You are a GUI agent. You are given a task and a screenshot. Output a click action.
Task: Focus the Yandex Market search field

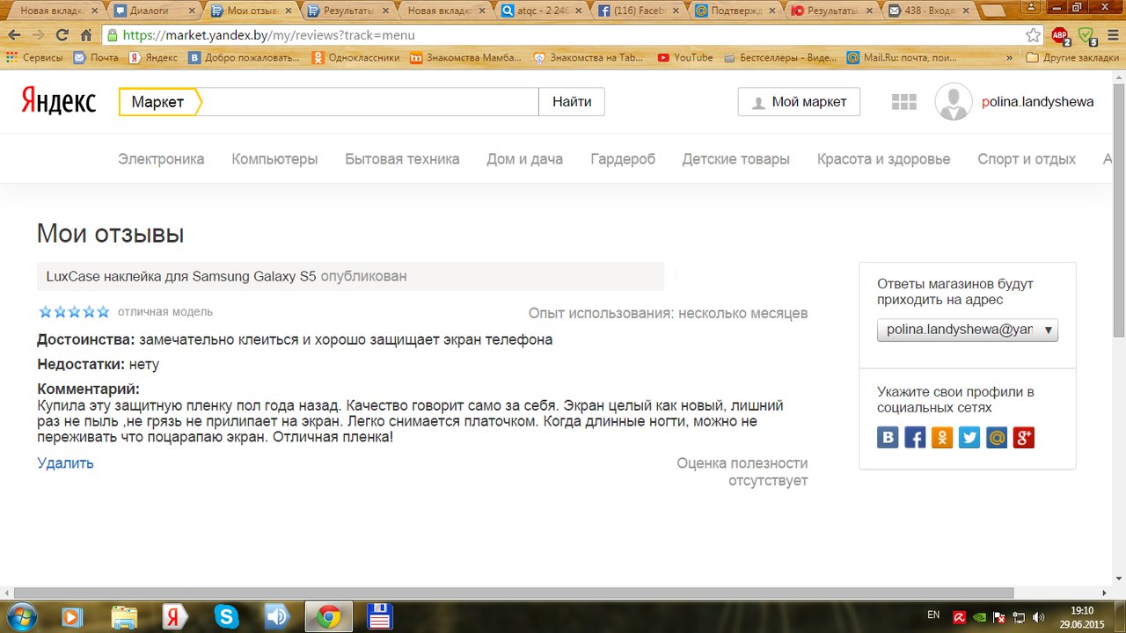pos(370,102)
